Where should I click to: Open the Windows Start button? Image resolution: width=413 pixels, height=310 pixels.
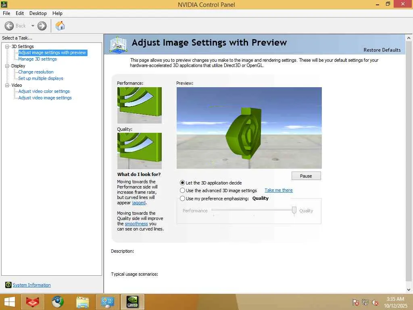click(10, 302)
